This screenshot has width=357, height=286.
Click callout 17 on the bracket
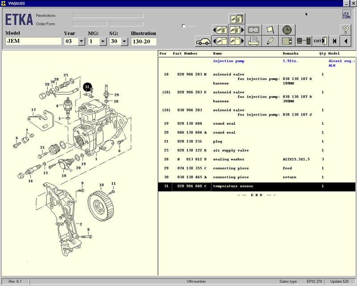(x=33, y=109)
